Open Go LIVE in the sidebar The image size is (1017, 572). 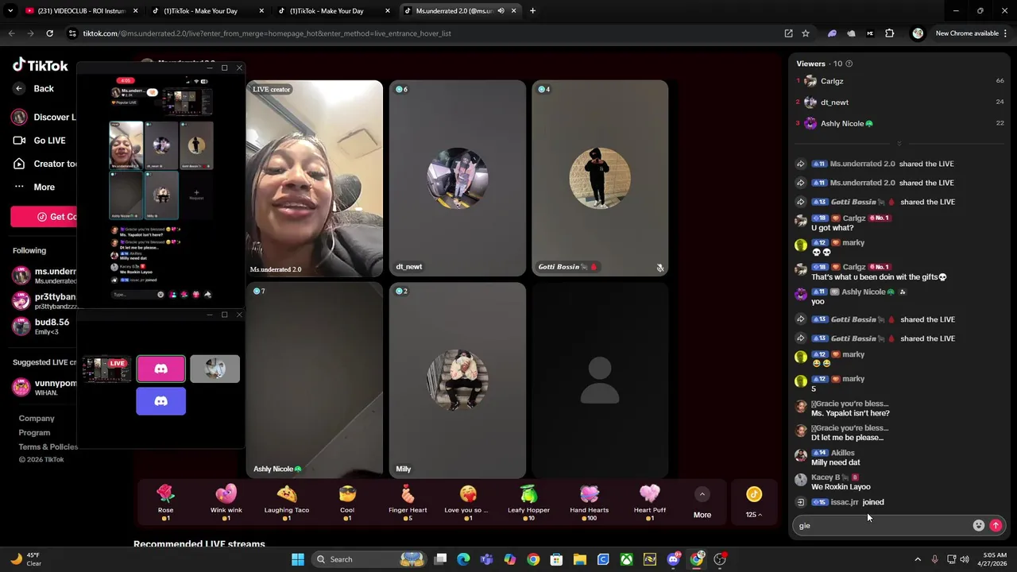tap(40, 141)
